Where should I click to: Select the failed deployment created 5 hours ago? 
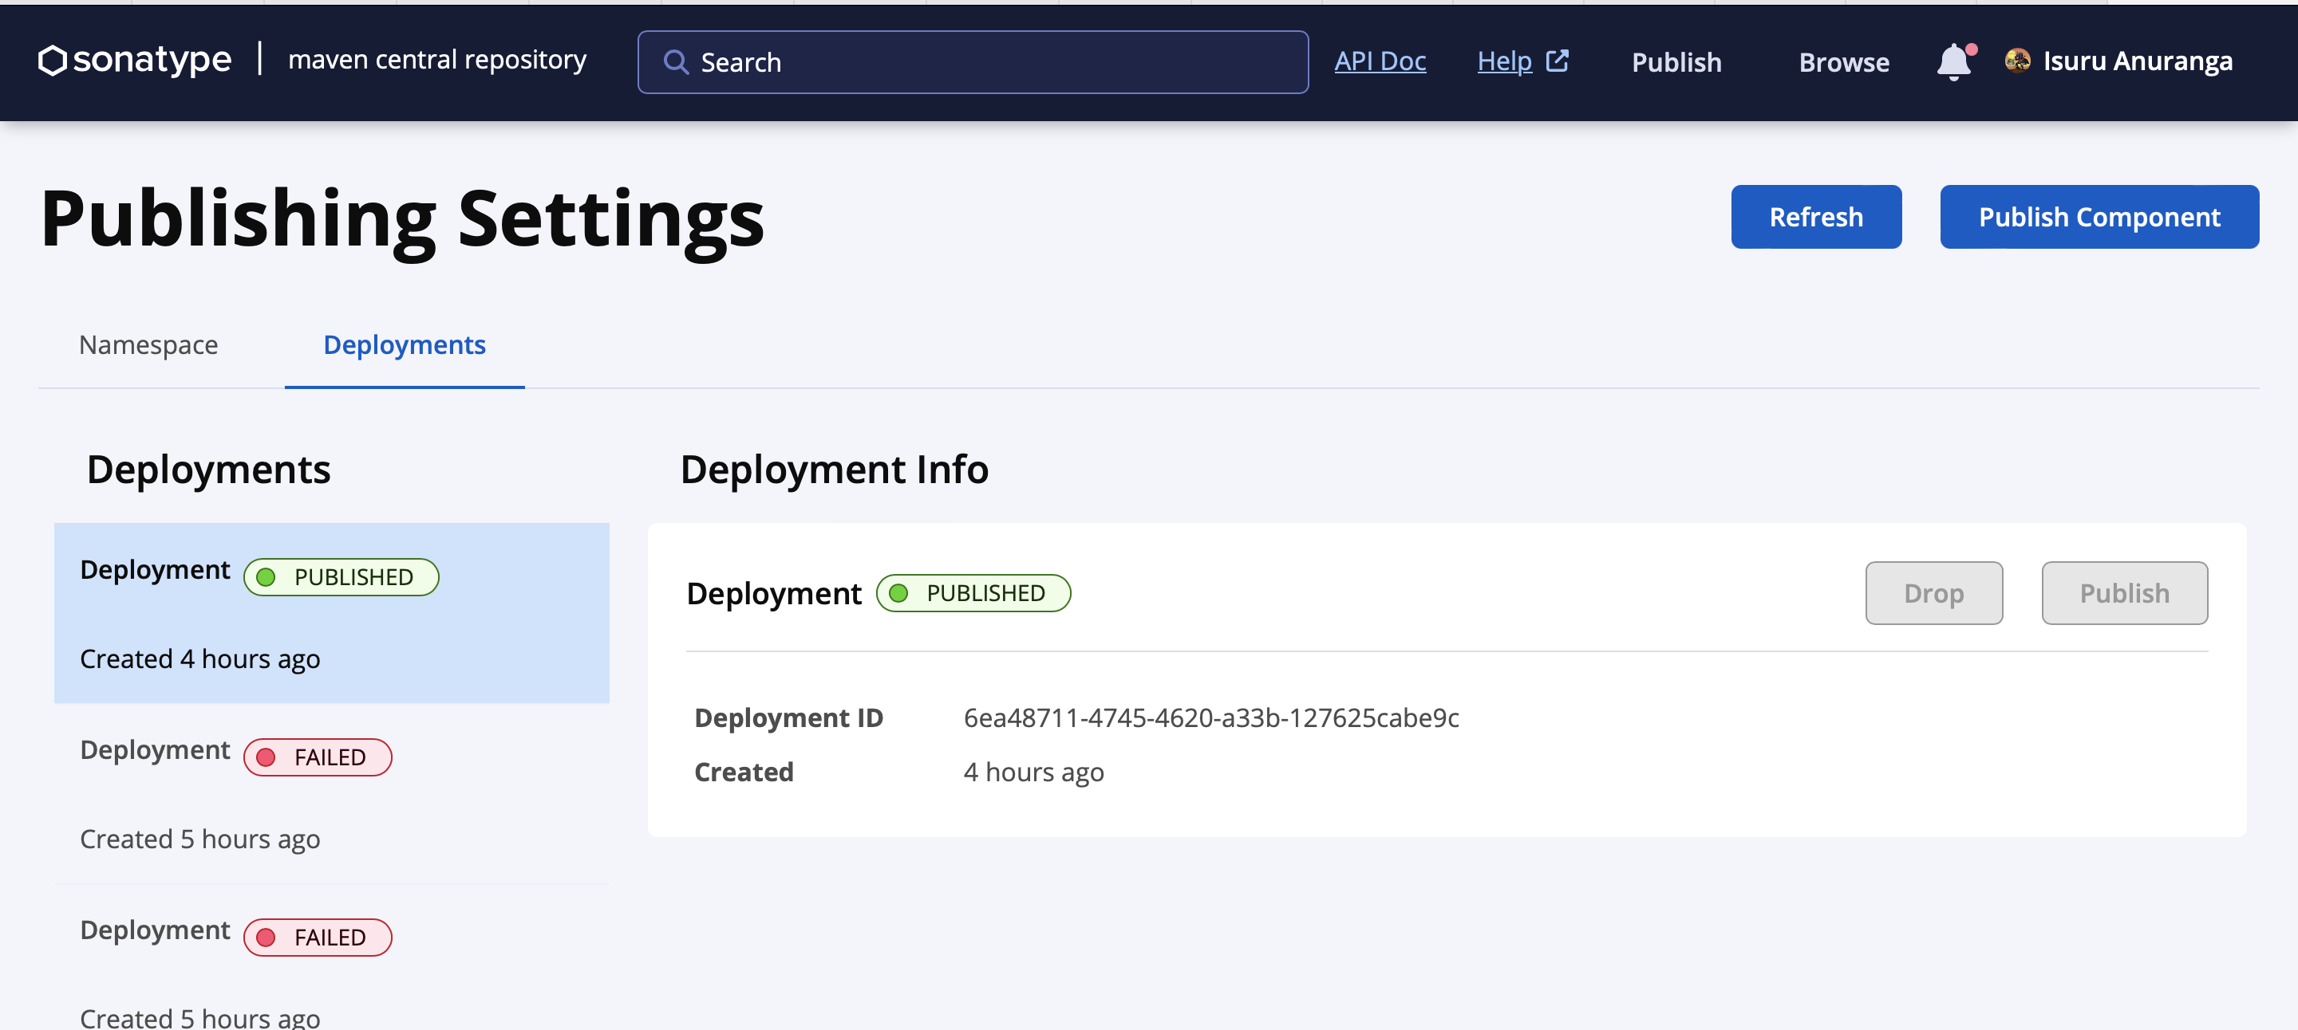[x=331, y=793]
